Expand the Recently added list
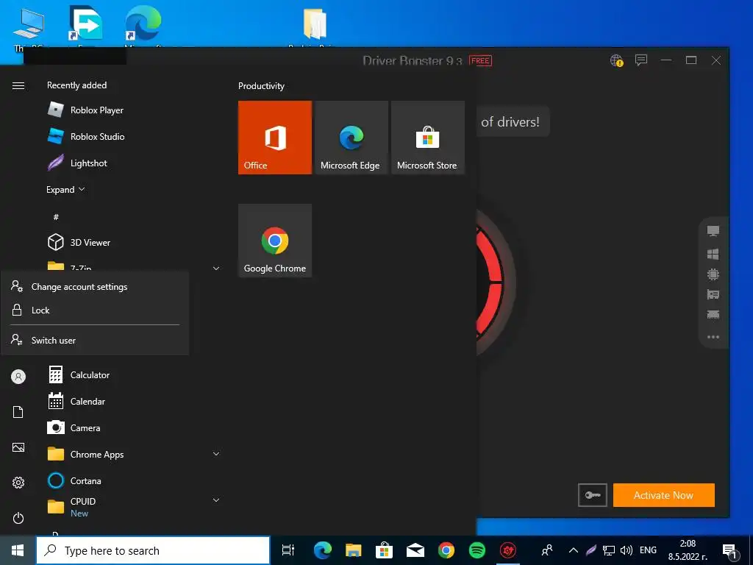 tap(65, 189)
